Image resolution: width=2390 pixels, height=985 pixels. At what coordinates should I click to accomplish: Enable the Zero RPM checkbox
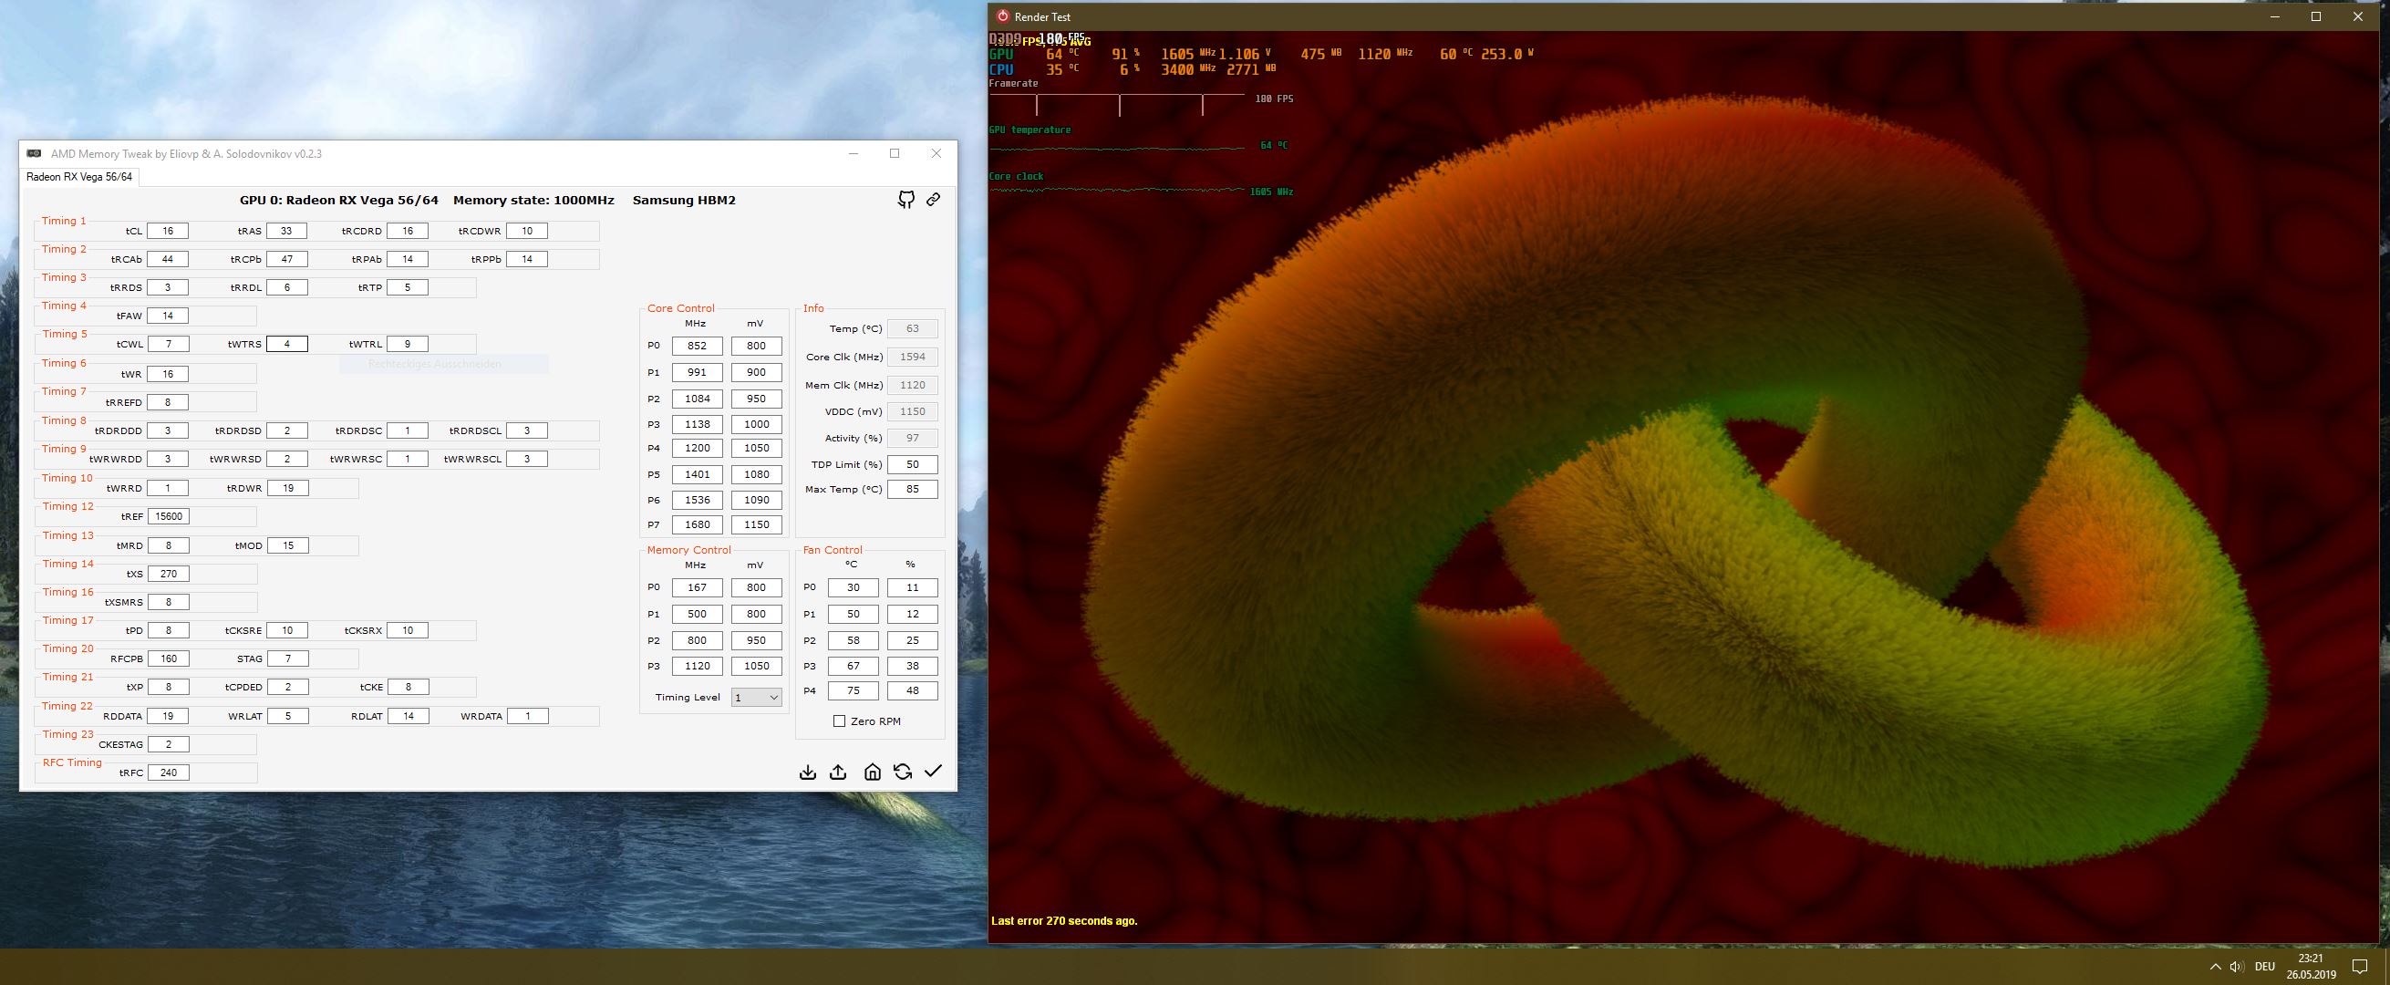840,721
